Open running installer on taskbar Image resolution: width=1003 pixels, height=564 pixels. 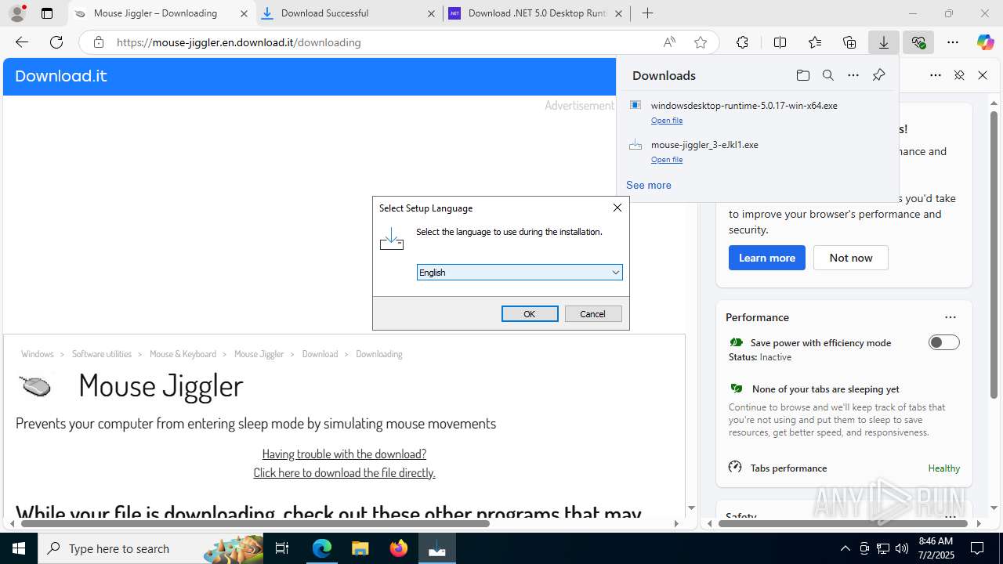[437, 548]
